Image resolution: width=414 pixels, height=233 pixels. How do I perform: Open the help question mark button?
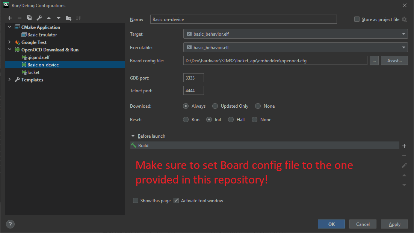point(10,224)
